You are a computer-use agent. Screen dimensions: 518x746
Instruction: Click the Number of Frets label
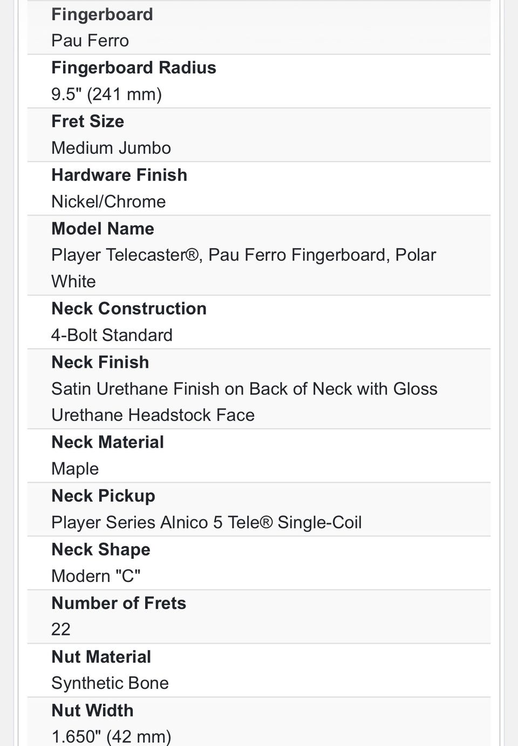click(x=118, y=603)
